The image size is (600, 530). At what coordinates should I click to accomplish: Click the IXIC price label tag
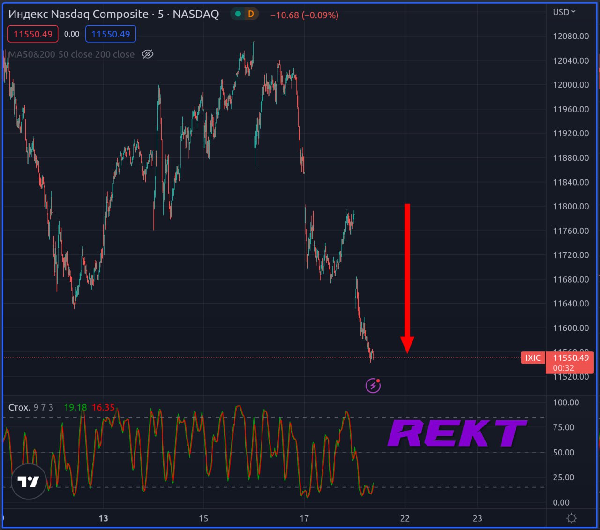[x=533, y=358]
